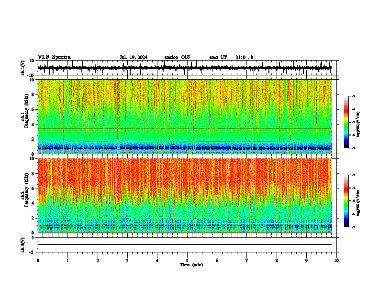Click the "8" kHz tick on ch.1 spectrogram
379x292 pixels.
pos(33,94)
